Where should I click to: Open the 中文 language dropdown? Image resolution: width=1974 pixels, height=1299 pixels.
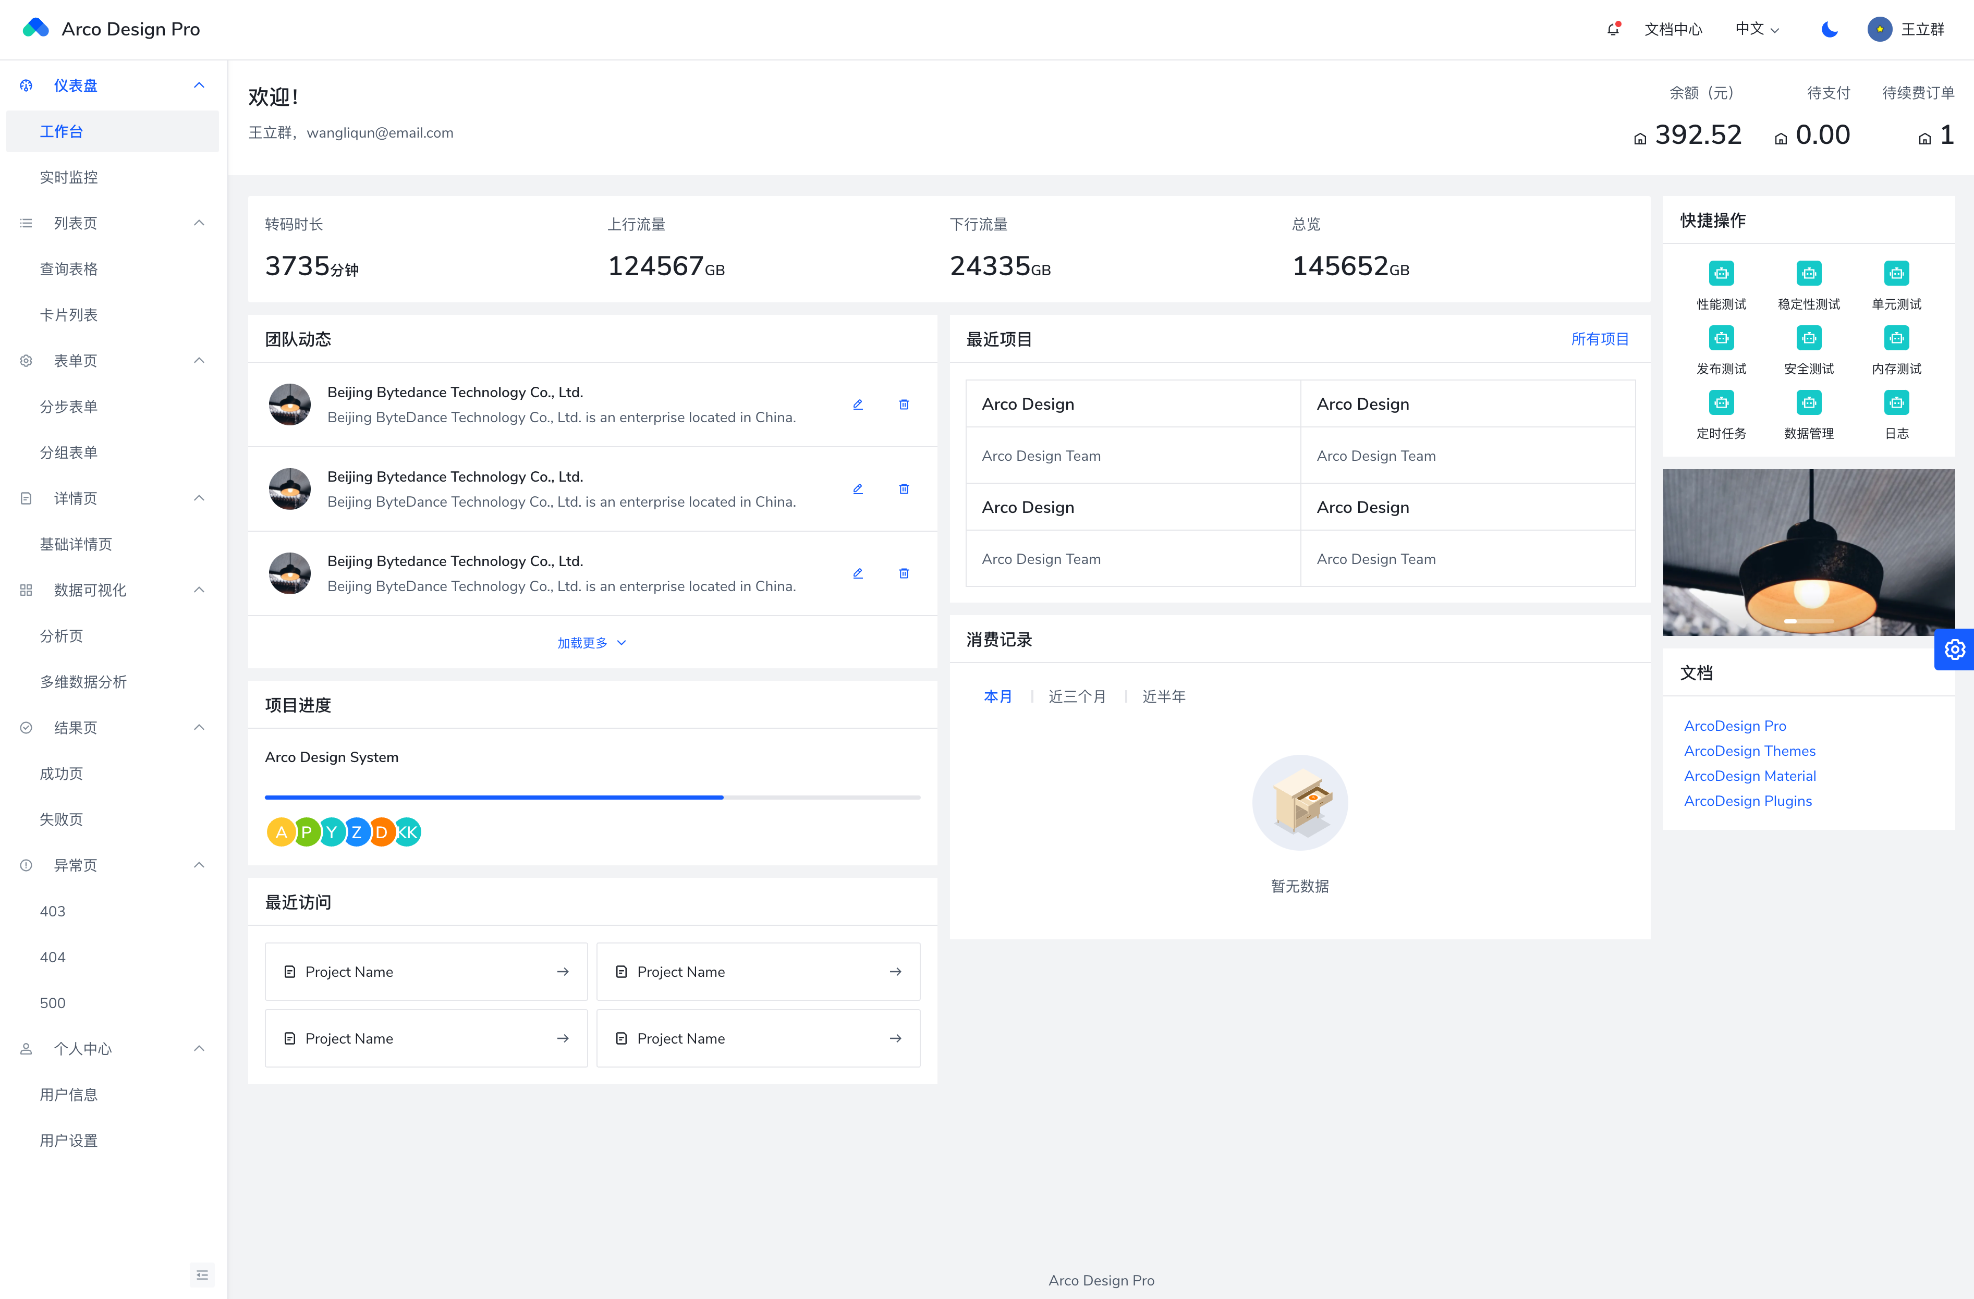tap(1757, 29)
